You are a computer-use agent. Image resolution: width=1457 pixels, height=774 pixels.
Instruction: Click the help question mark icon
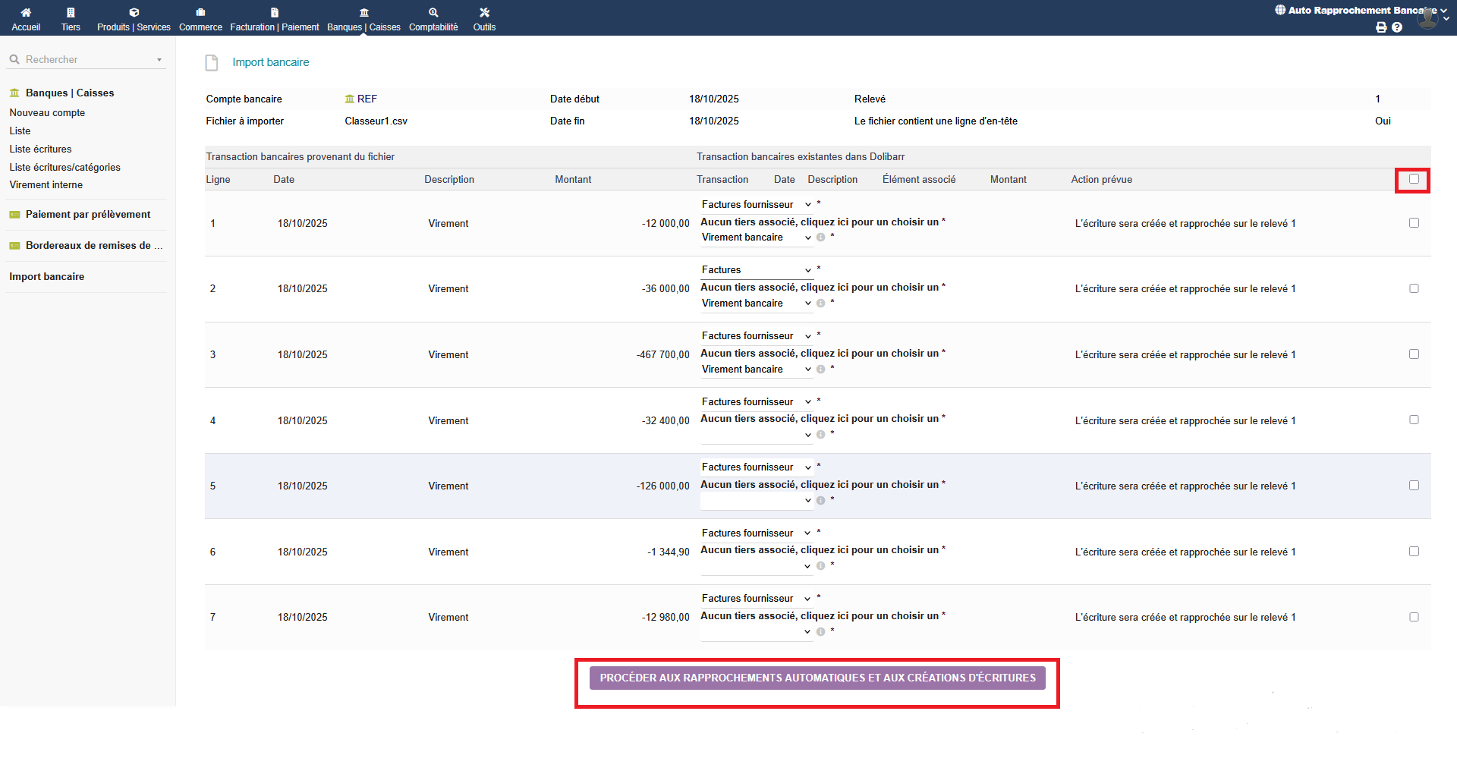point(1397,27)
